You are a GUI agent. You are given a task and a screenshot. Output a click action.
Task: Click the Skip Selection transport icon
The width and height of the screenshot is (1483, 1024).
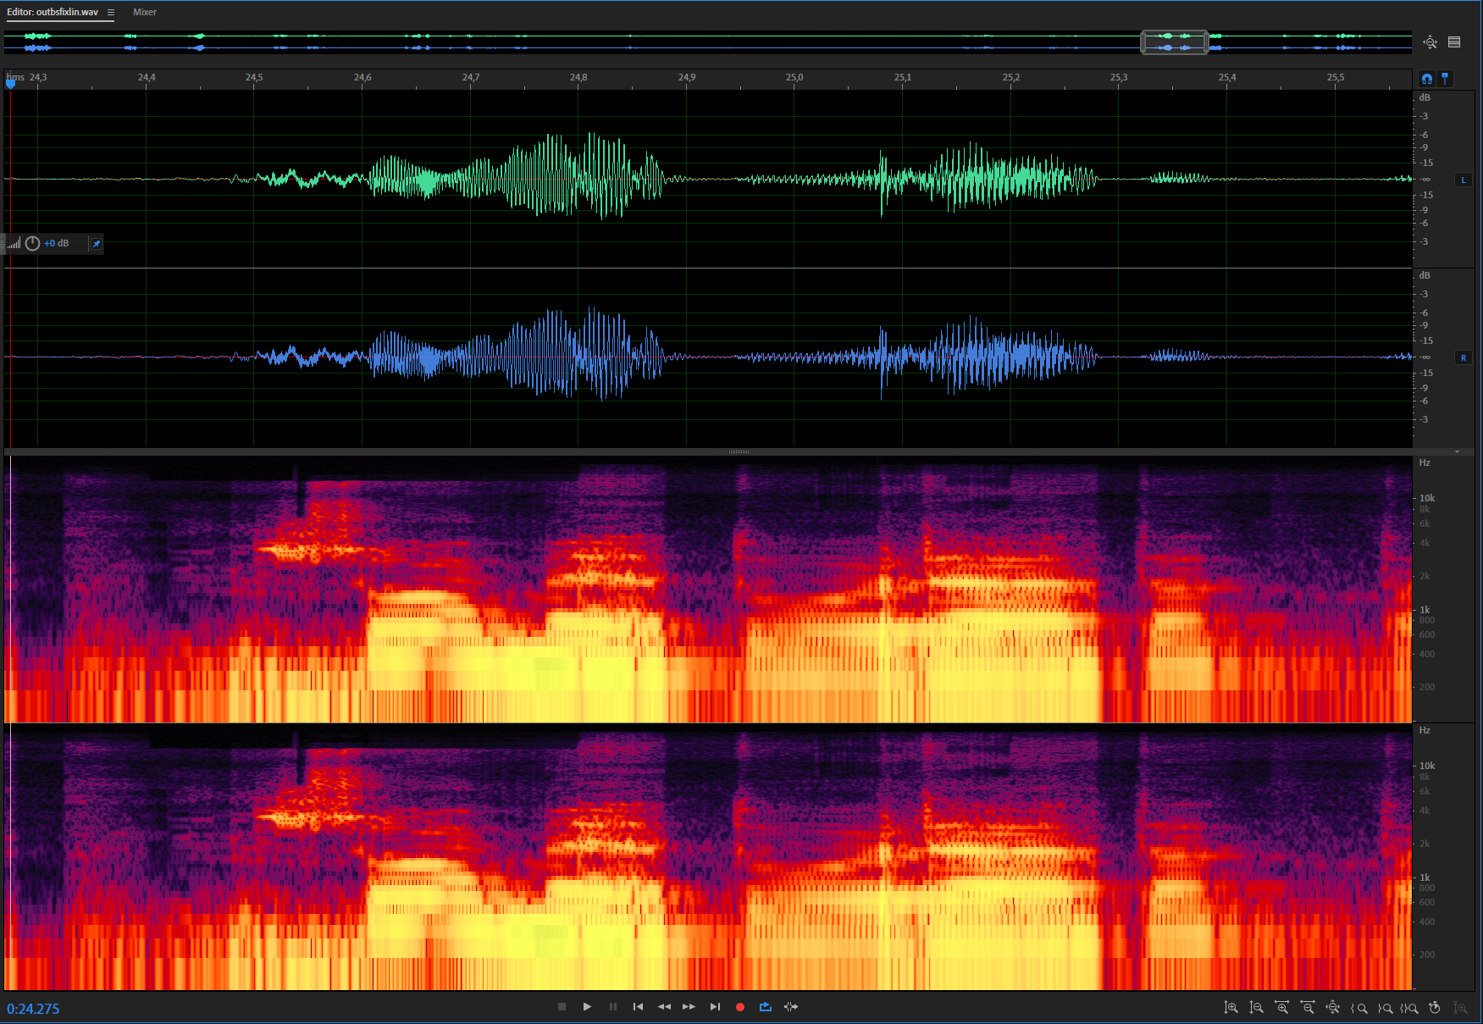[791, 1007]
